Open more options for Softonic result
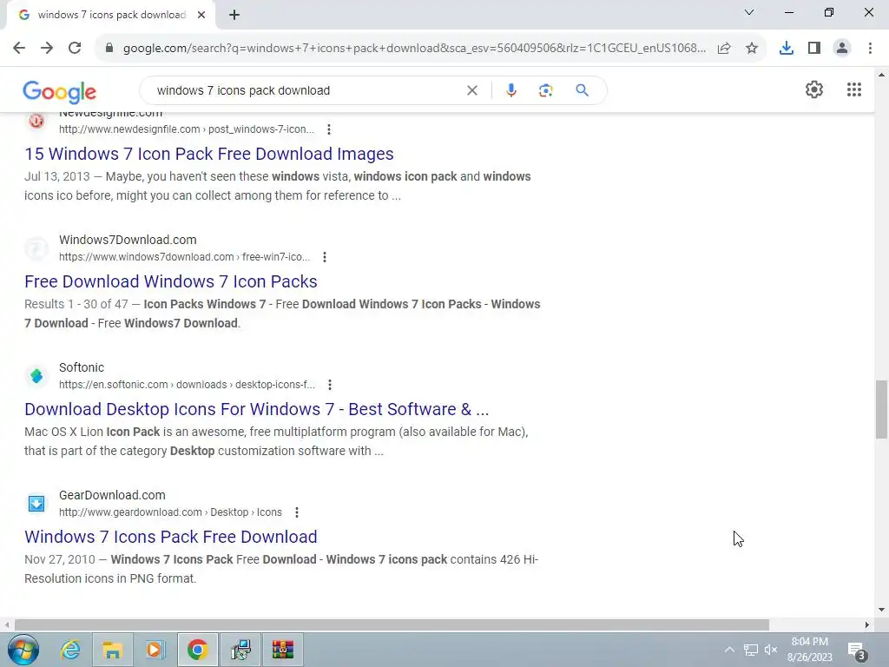Image resolution: width=889 pixels, height=667 pixels. point(330,385)
